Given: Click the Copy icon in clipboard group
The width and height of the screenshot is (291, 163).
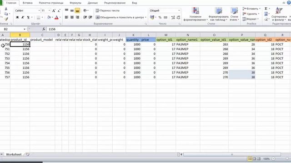Looking at the screenshot, I should (x=6, y=14).
